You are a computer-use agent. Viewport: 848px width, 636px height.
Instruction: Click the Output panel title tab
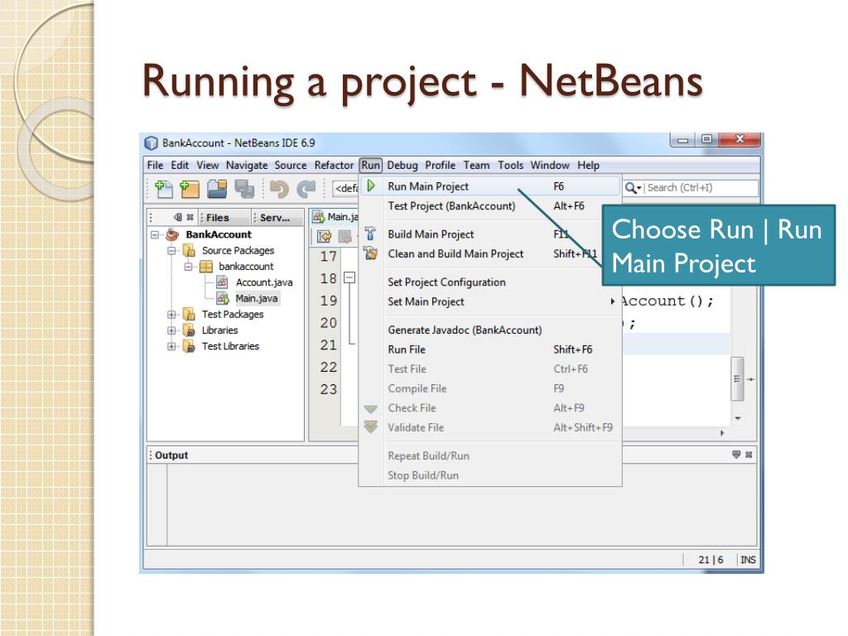click(171, 455)
